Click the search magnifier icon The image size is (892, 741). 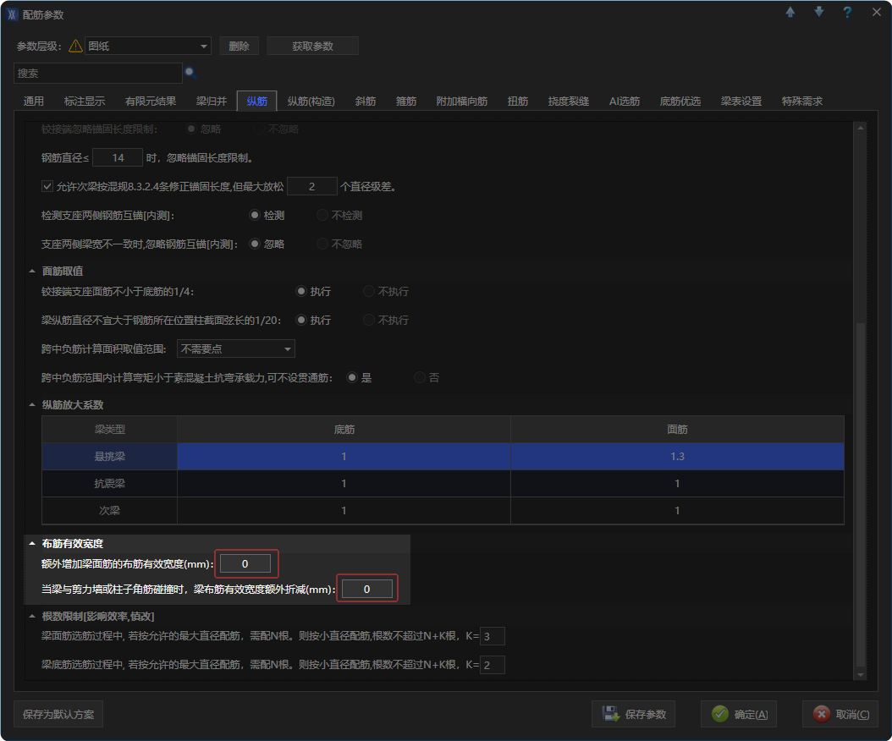[x=190, y=74]
